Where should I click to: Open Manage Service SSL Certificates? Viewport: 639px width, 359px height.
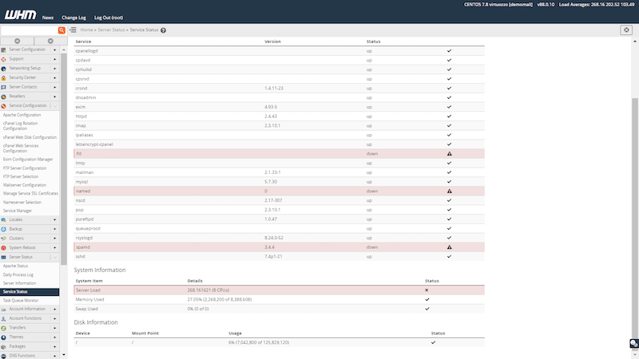[x=30, y=193]
